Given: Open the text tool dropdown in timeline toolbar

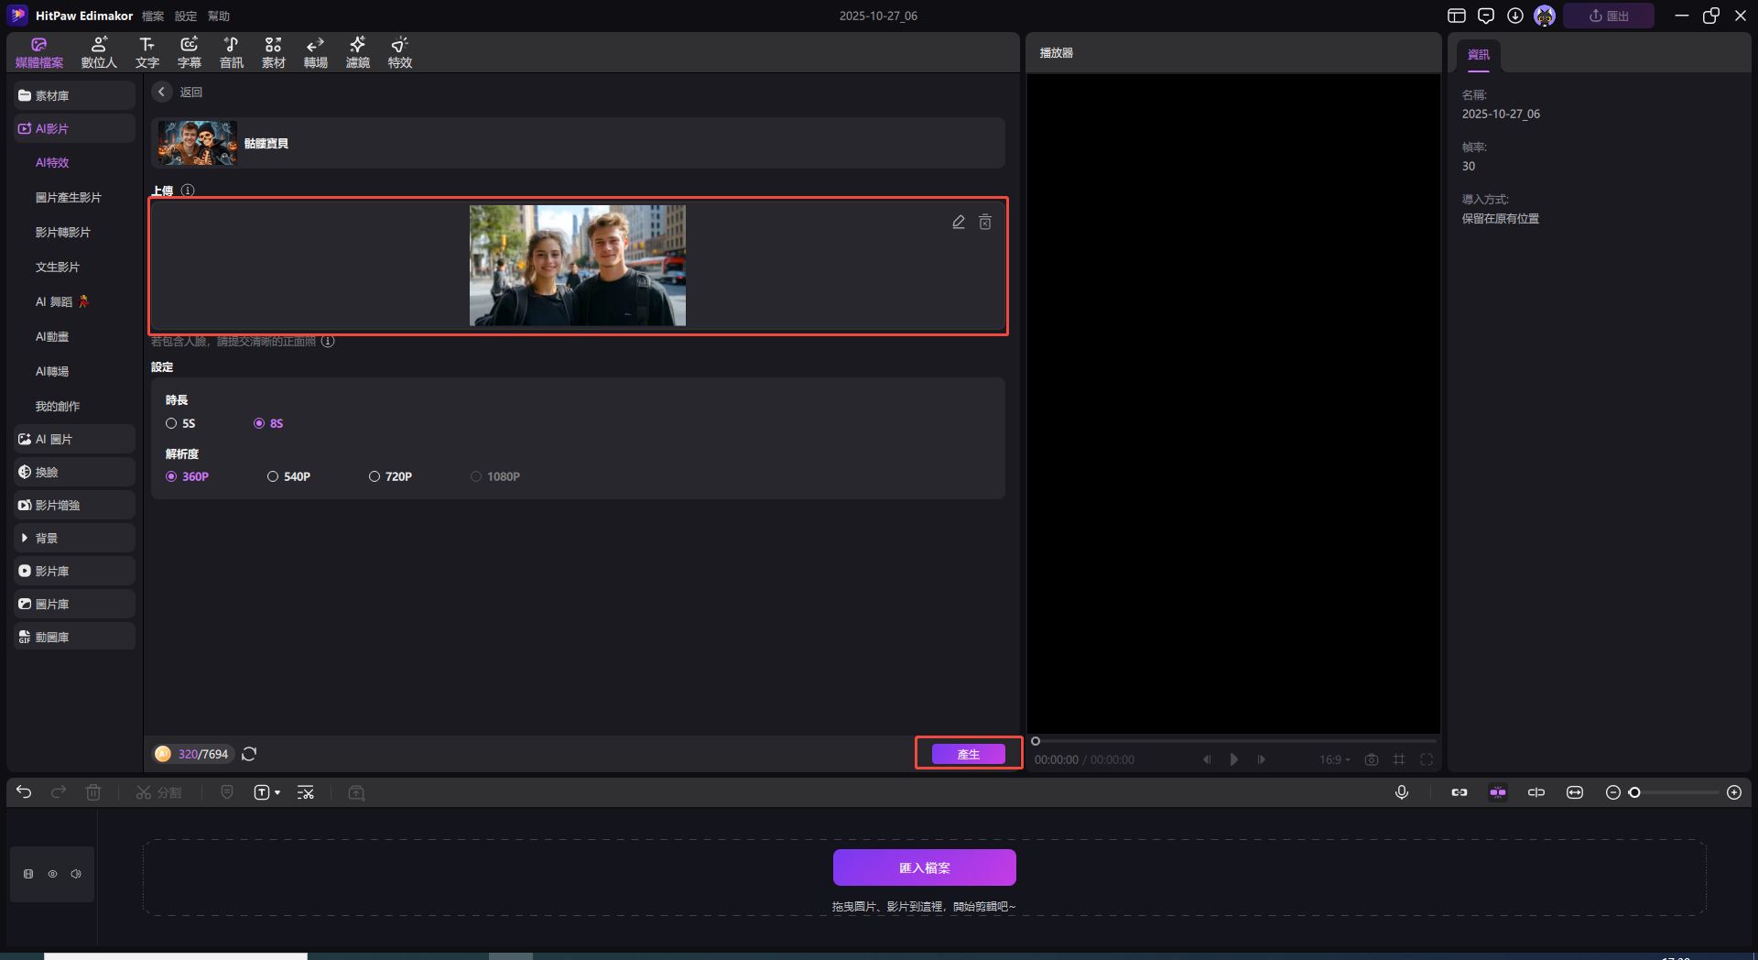Looking at the screenshot, I should point(266,792).
